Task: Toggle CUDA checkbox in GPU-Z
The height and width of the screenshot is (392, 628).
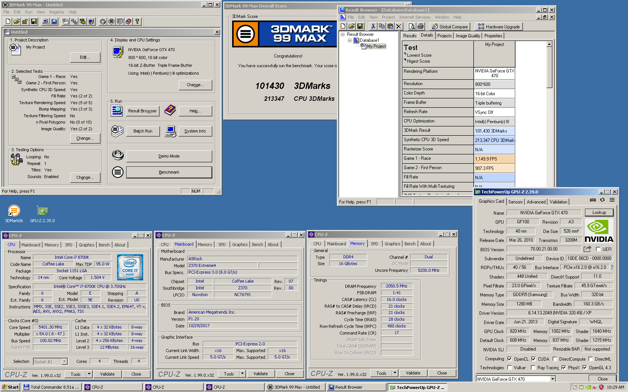Action: coord(533,359)
